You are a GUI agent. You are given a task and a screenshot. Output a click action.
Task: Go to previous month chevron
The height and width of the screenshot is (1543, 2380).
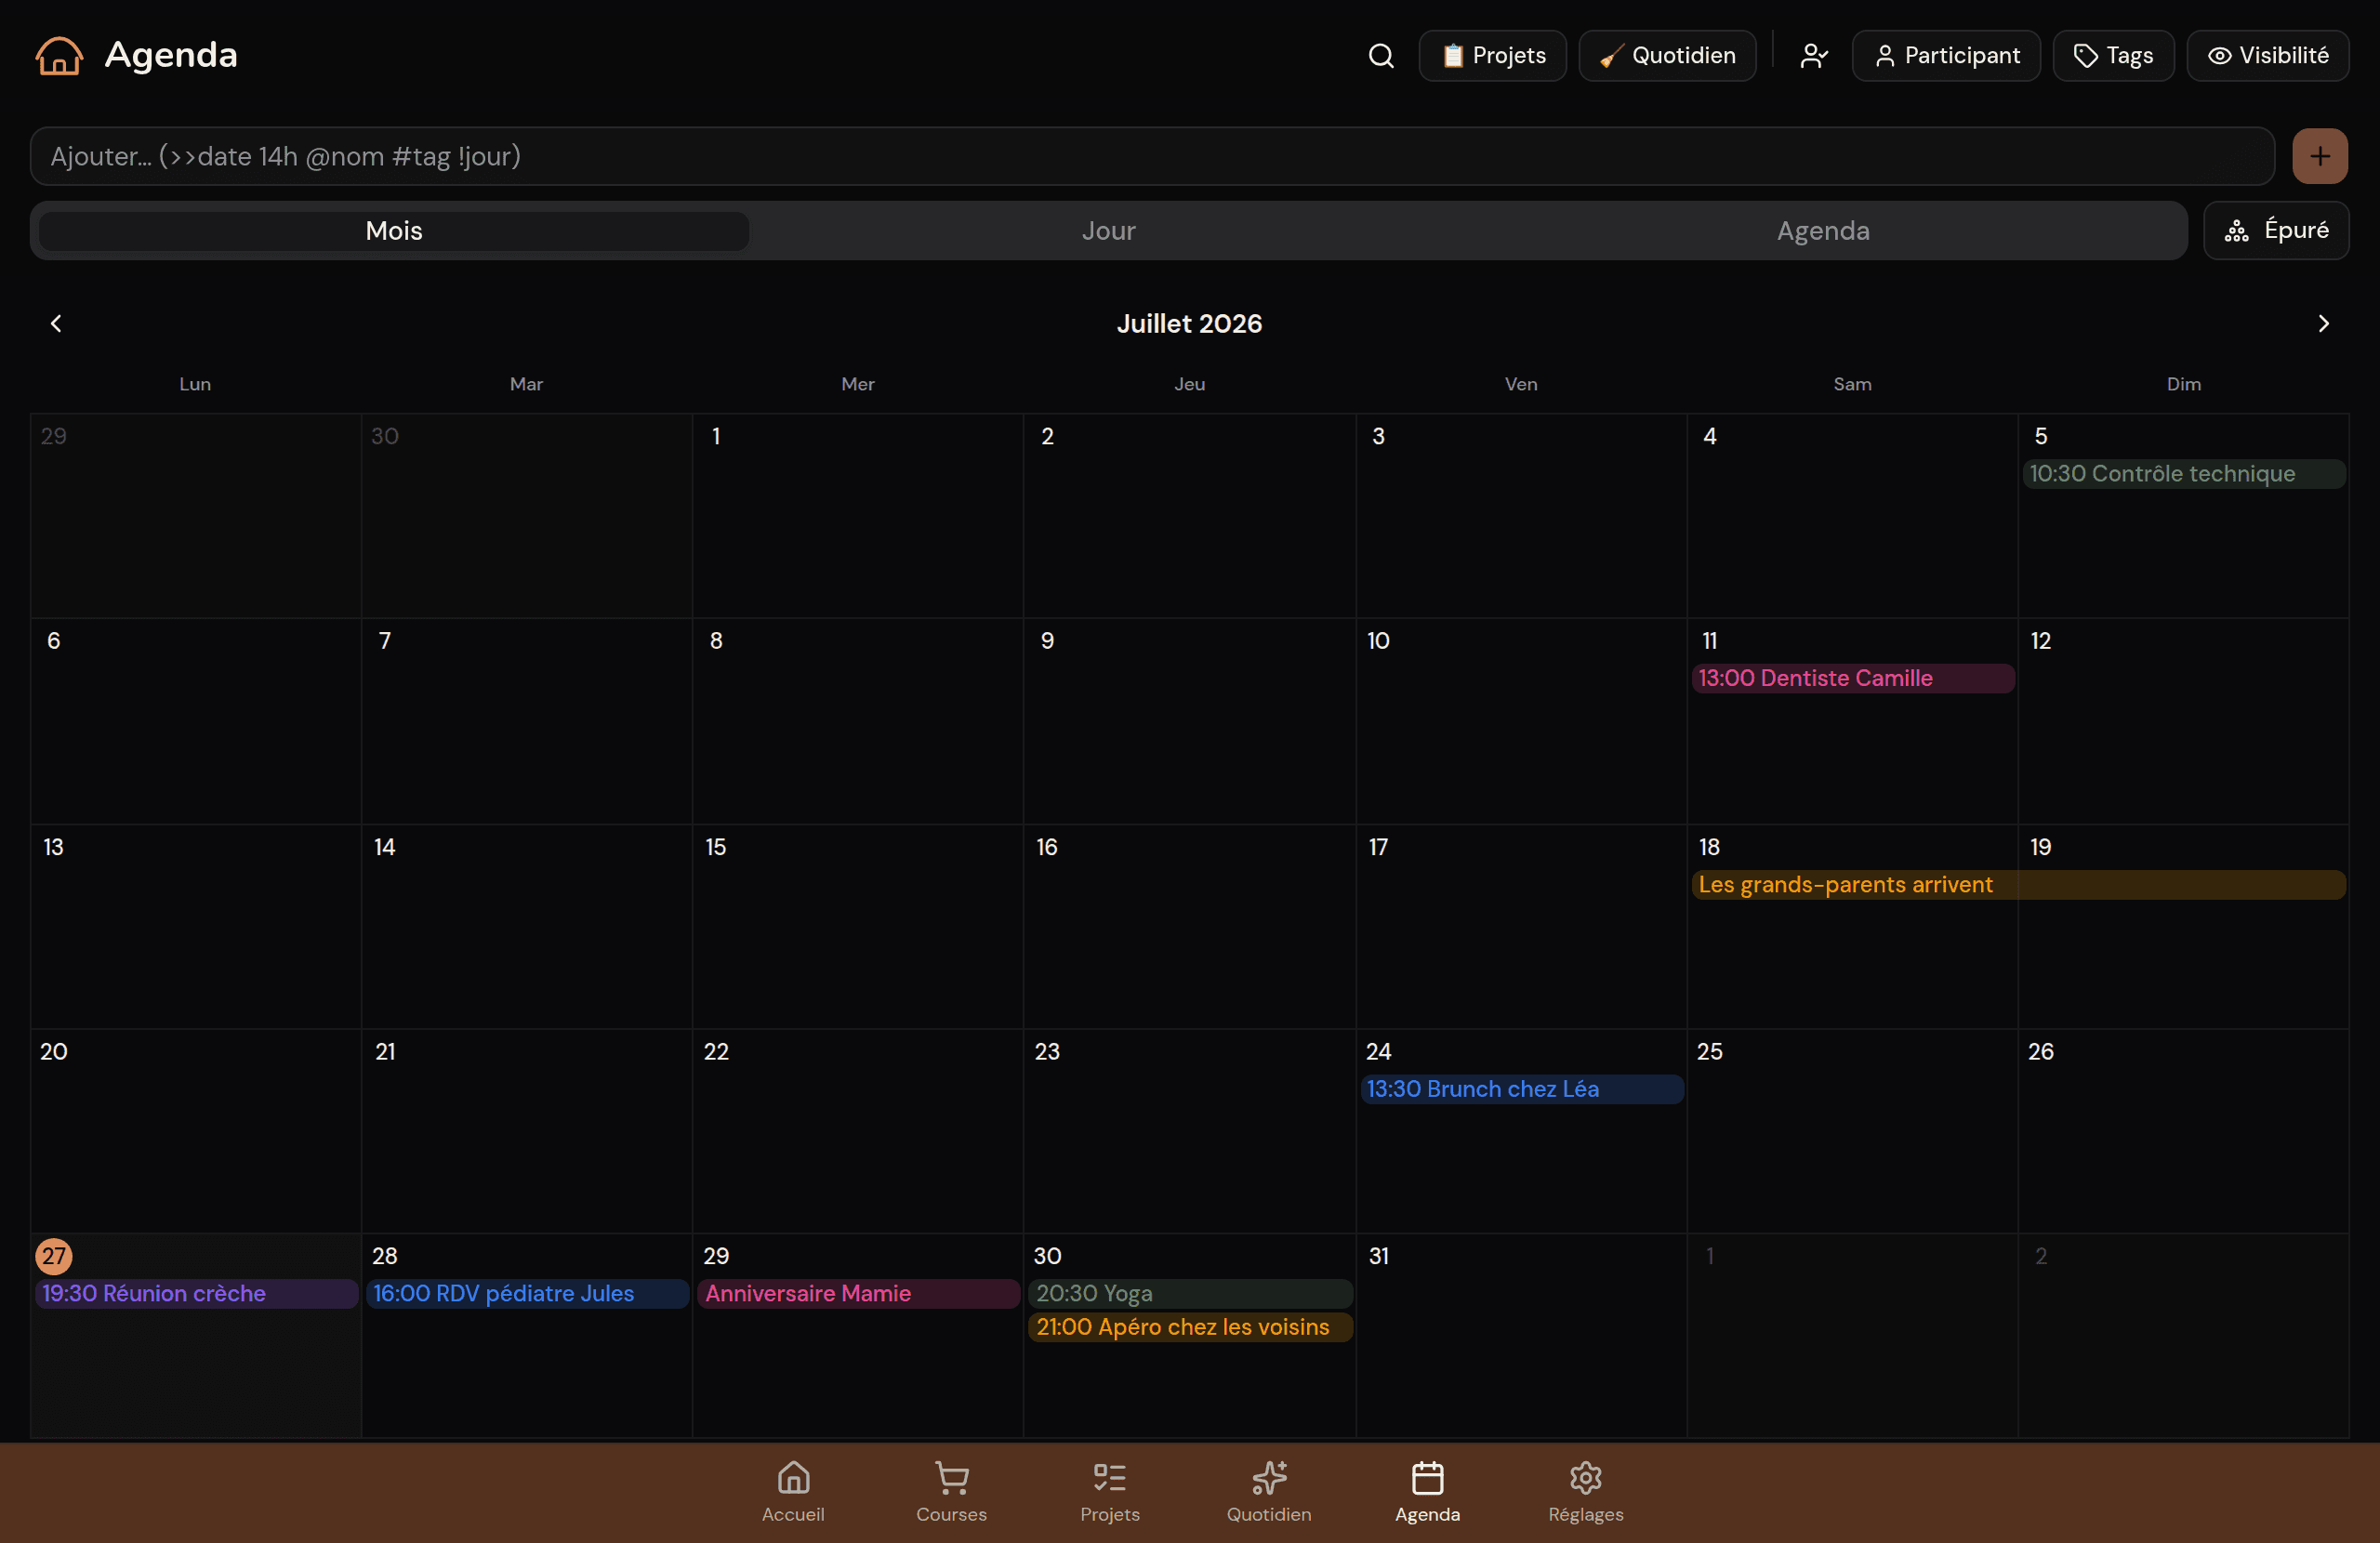point(56,324)
